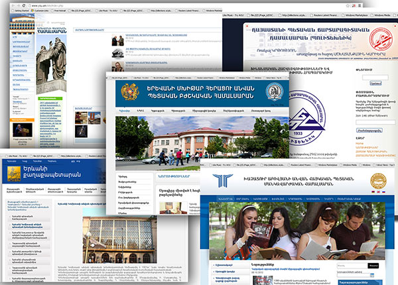Click the yellow Yerevan municipality logo
The width and height of the screenshot is (398, 285).
click(x=14, y=174)
